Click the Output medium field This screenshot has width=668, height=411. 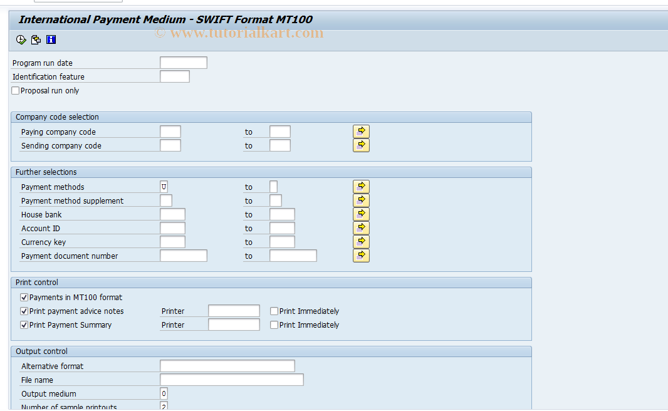click(x=164, y=393)
